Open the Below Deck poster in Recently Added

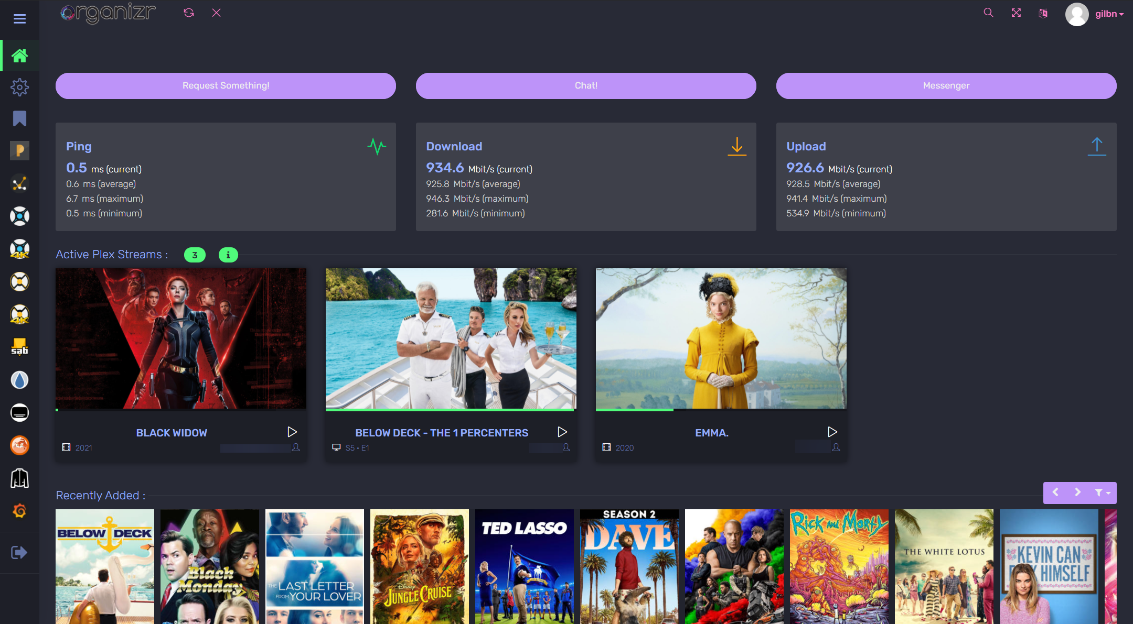[105, 566]
